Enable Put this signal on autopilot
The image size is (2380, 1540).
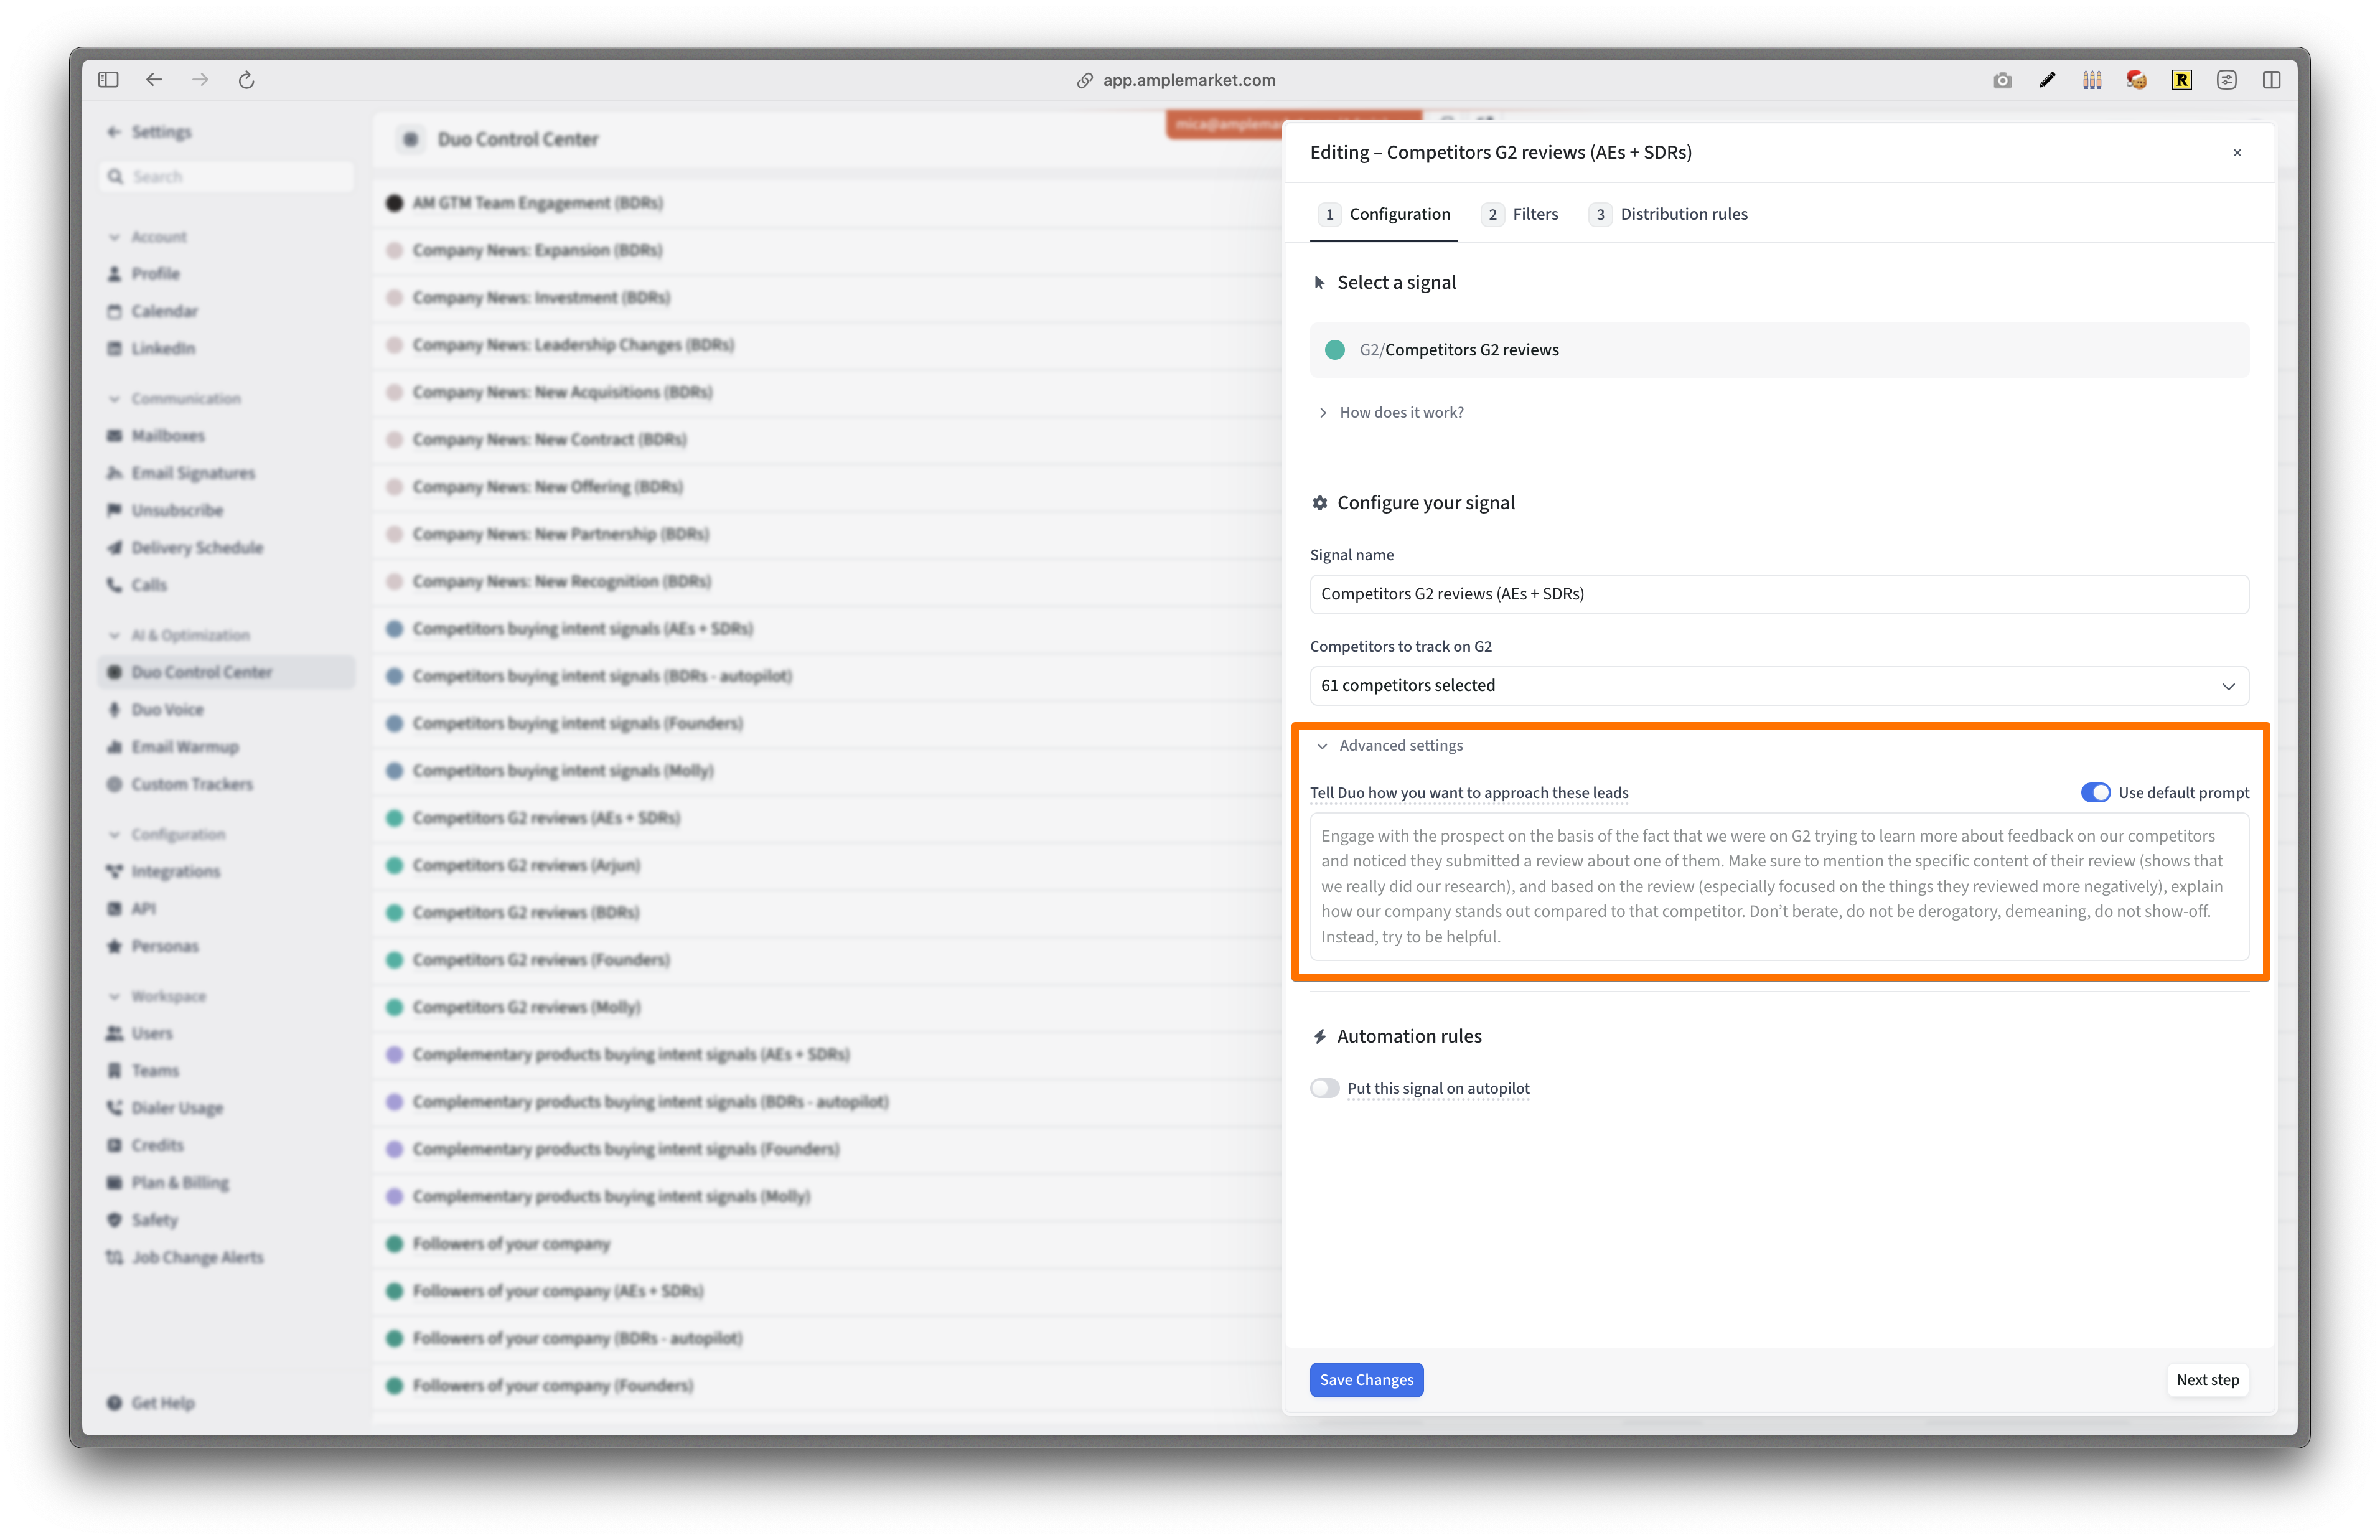click(x=1324, y=1088)
